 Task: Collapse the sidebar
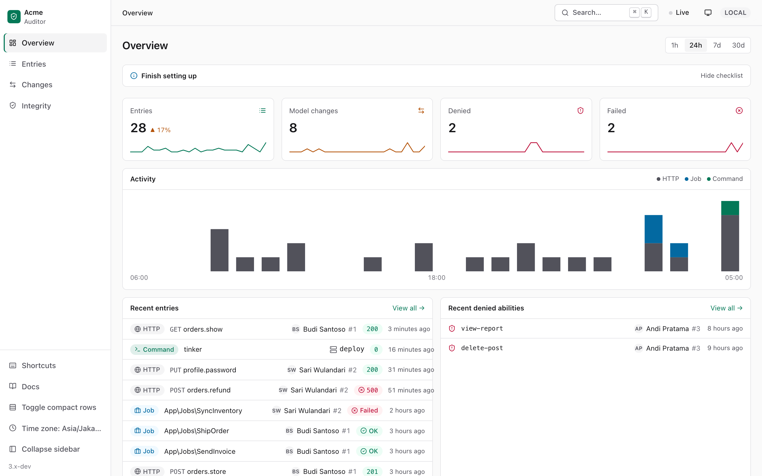(55, 449)
